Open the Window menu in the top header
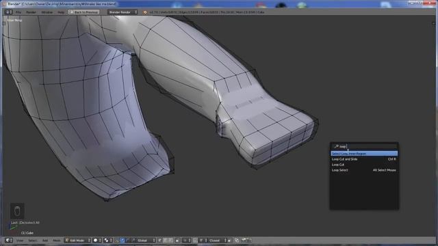438x246 pixels. [x=47, y=12]
